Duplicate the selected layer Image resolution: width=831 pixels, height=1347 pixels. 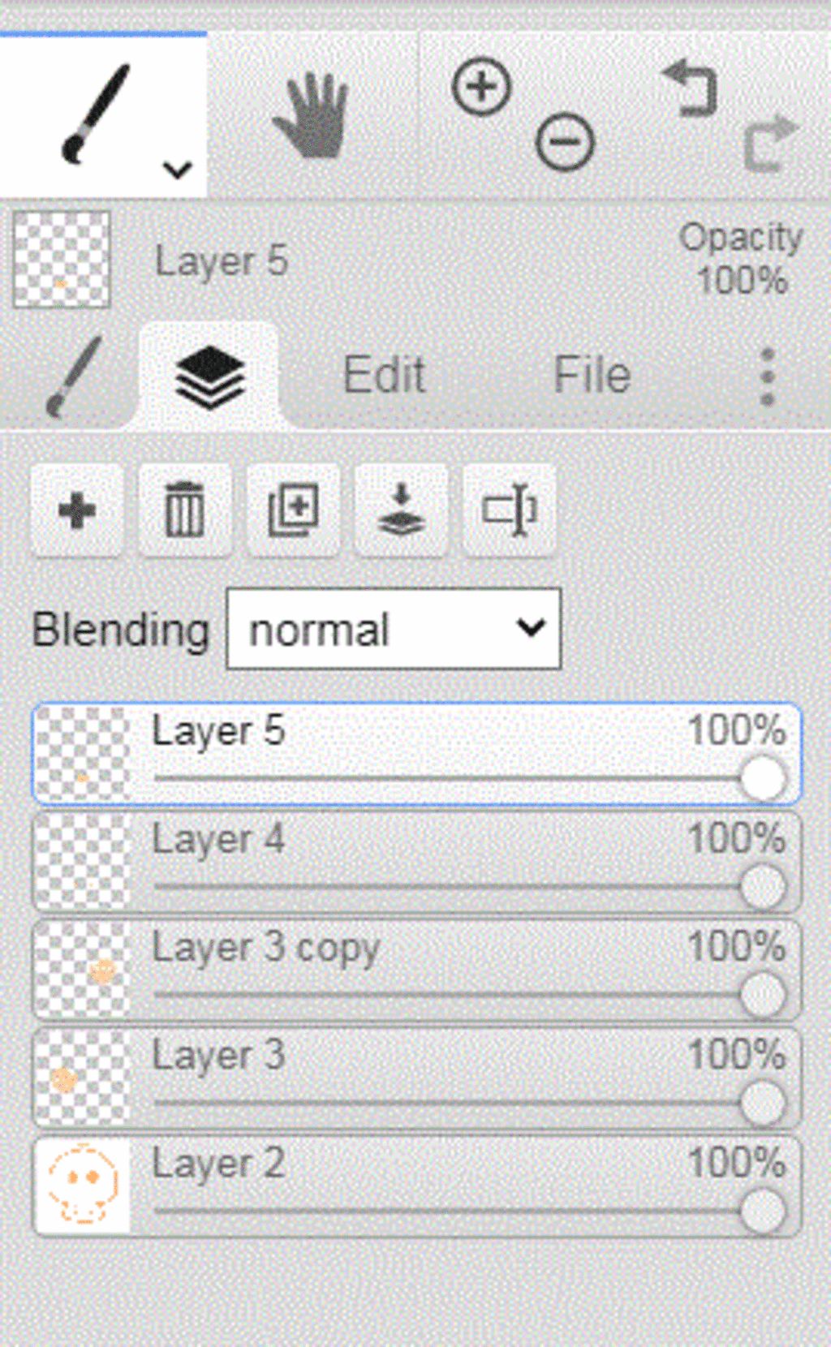pos(293,510)
